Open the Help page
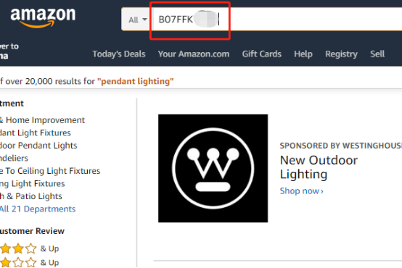 pyautogui.click(x=303, y=54)
